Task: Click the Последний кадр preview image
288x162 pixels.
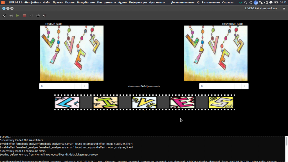Action: 216,53
